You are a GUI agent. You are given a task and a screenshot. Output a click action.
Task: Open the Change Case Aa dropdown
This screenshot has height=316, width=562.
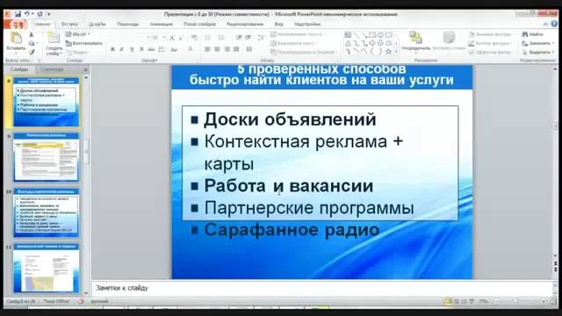click(x=174, y=49)
